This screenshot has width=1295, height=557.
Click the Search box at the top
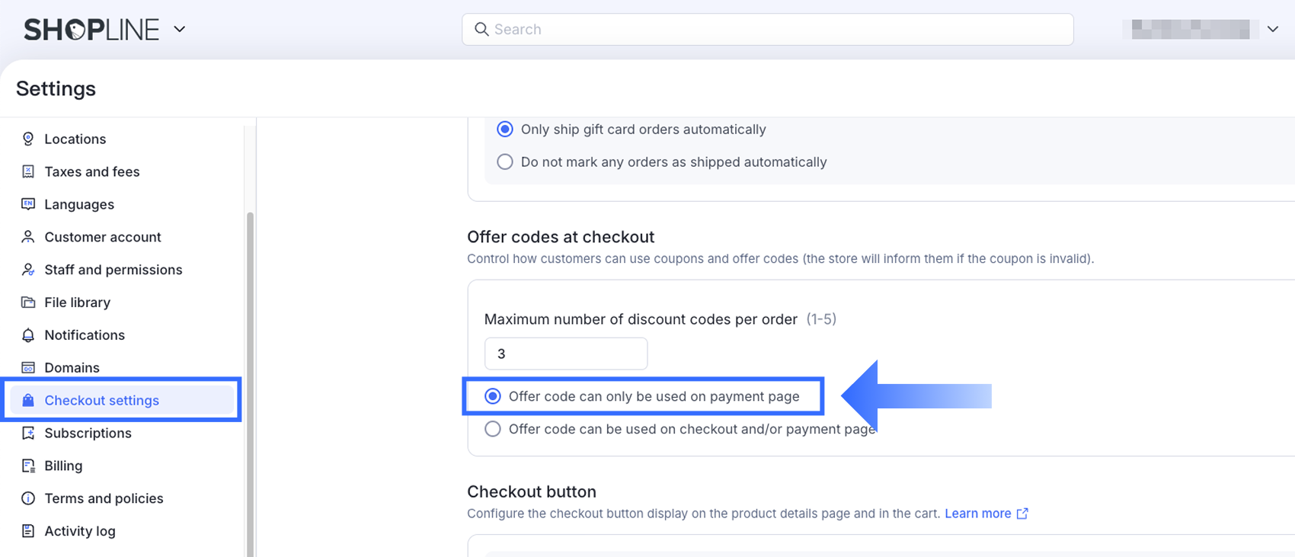click(767, 29)
